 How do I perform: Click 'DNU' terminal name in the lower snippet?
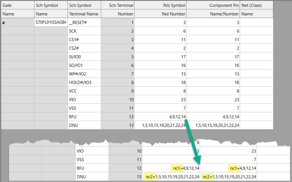coord(92,177)
